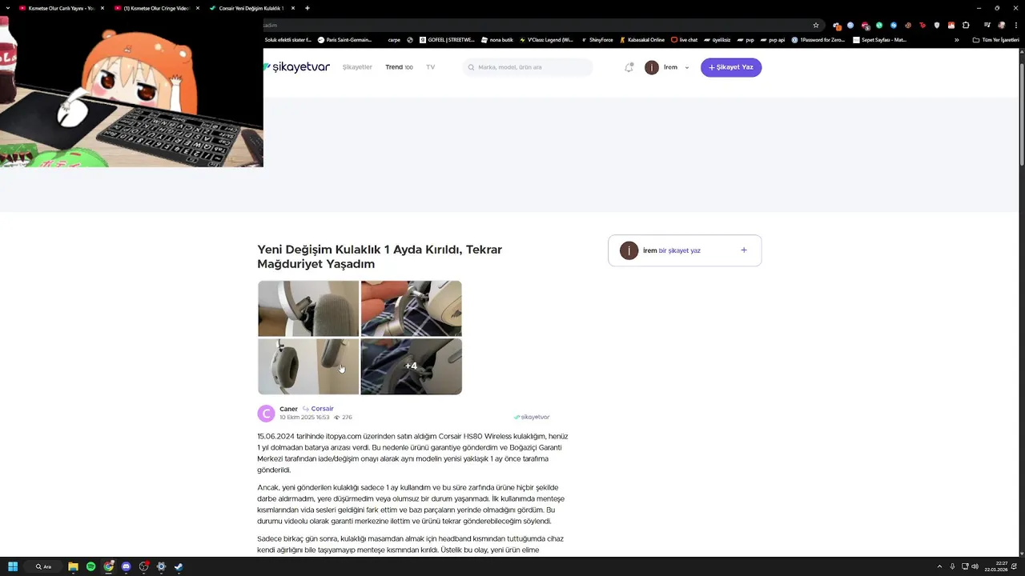The image size is (1025, 576).
Task: Open the gear settings app on taskbar
Action: pyautogui.click(x=161, y=566)
